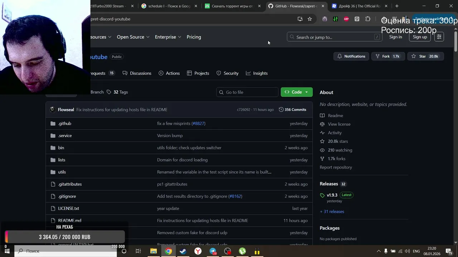This screenshot has width=458, height=257.
Task: Open the Readme link in About sidebar
Action: click(335, 116)
